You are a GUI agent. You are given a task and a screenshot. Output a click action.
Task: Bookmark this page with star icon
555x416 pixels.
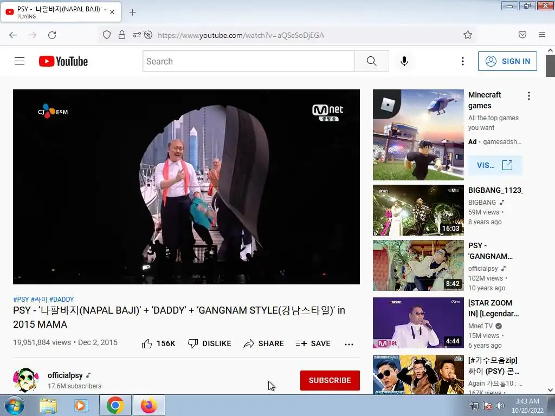click(x=468, y=35)
